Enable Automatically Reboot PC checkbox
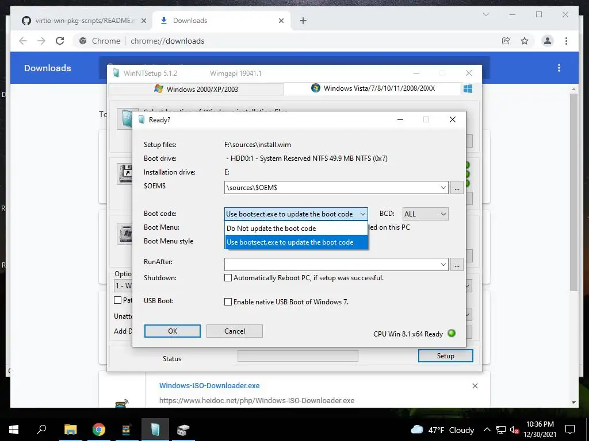 (228, 278)
